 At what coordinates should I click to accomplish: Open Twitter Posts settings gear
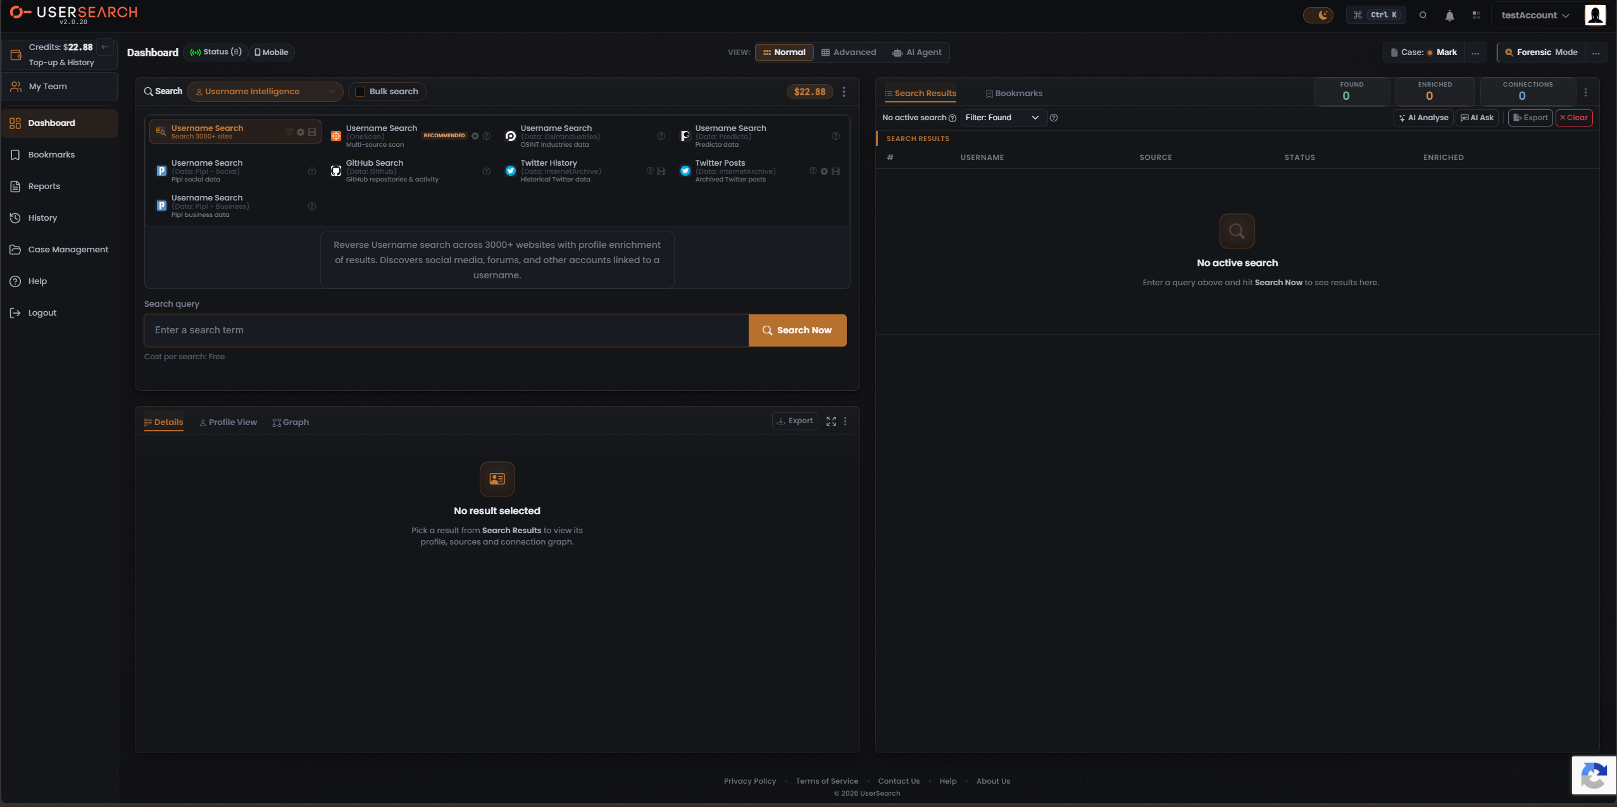click(824, 171)
